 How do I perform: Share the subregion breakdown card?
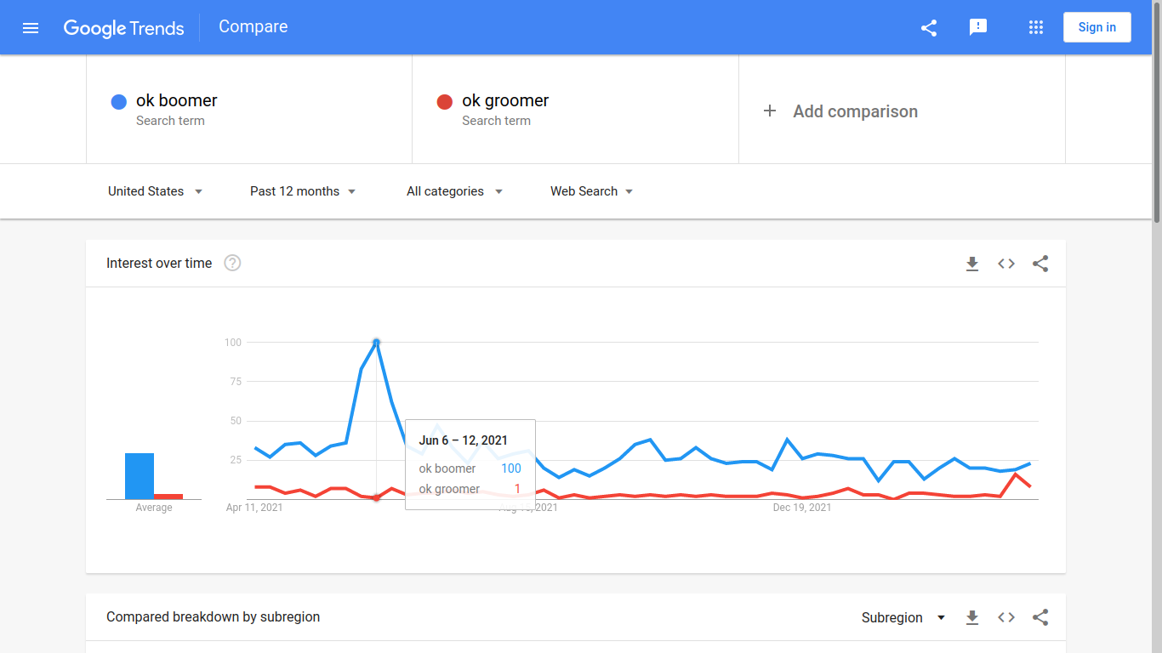(x=1040, y=617)
